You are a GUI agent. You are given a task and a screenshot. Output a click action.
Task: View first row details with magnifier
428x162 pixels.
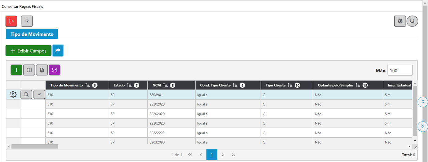coord(26,95)
